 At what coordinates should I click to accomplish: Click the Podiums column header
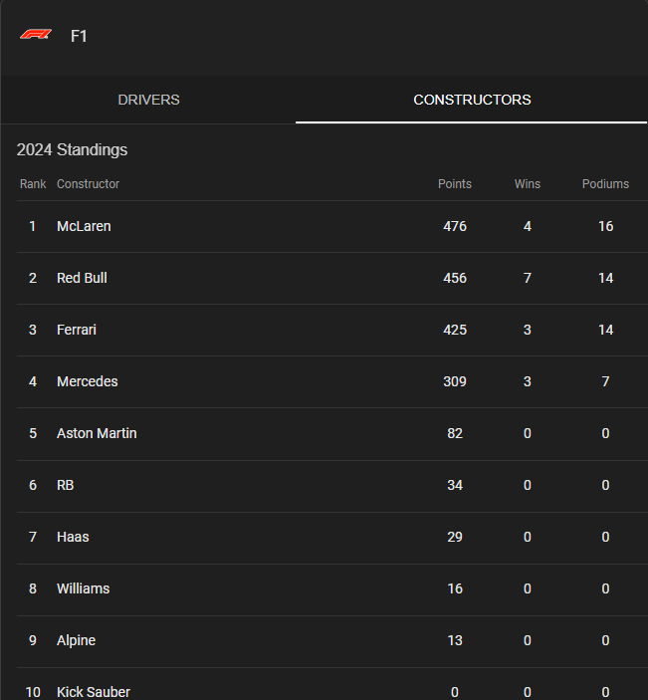click(605, 184)
